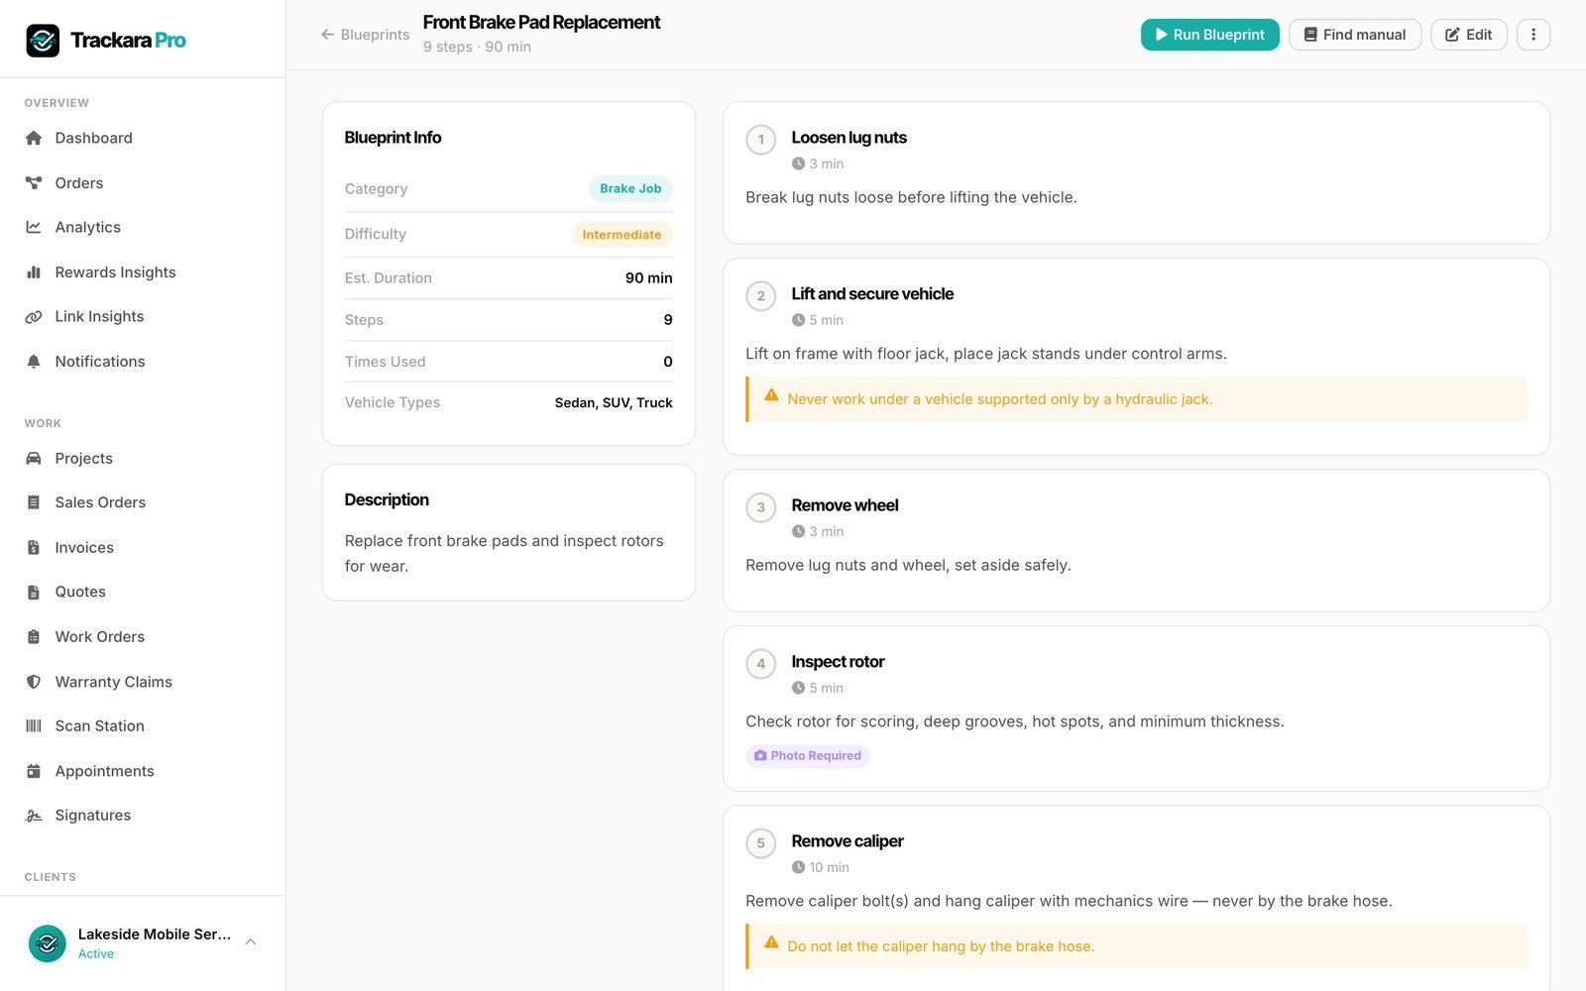This screenshot has height=991, width=1586.
Task: Click the Scan Station barcode icon
Action: 34,725
